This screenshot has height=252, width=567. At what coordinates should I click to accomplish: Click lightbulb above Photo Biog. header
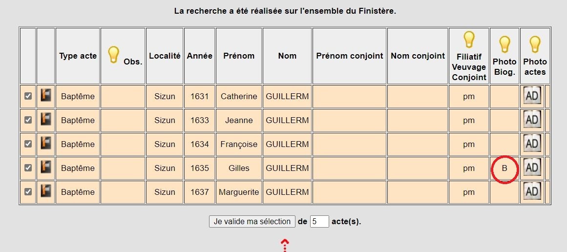pyautogui.click(x=504, y=45)
